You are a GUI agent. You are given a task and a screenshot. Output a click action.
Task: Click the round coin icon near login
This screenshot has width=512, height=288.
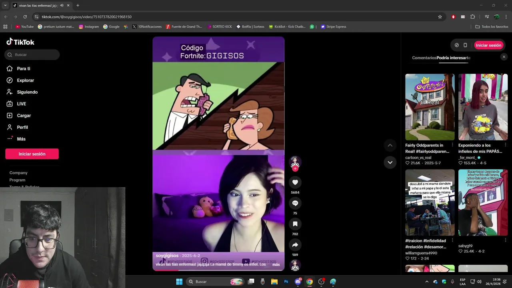457,45
